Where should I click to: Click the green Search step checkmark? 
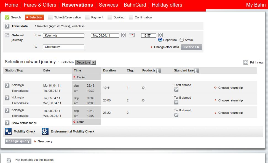point(7,17)
